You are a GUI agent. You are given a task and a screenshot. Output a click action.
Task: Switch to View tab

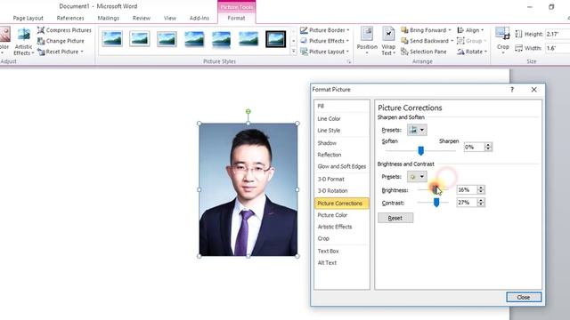click(x=170, y=18)
